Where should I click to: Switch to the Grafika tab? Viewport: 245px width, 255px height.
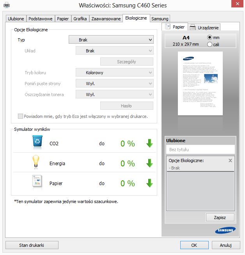click(x=80, y=19)
